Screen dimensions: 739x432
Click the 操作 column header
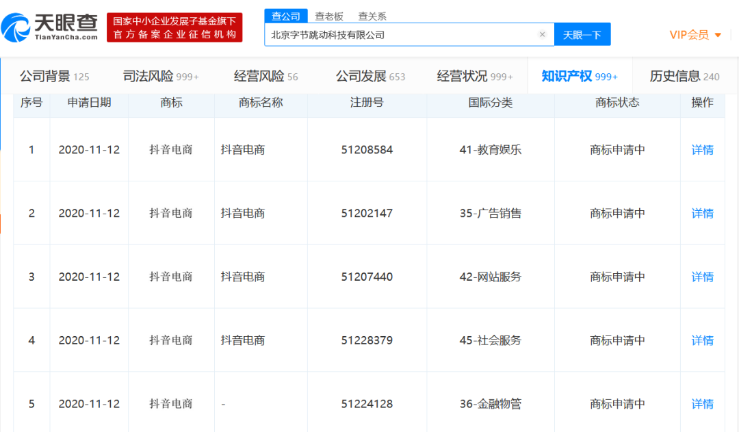pos(702,102)
